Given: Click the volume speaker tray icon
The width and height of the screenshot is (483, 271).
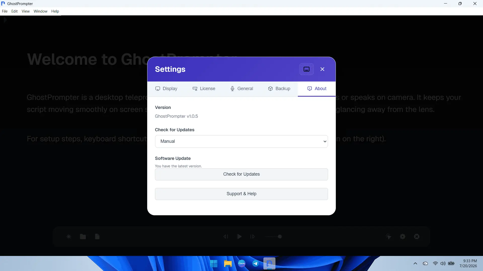Looking at the screenshot, I should click(443, 263).
